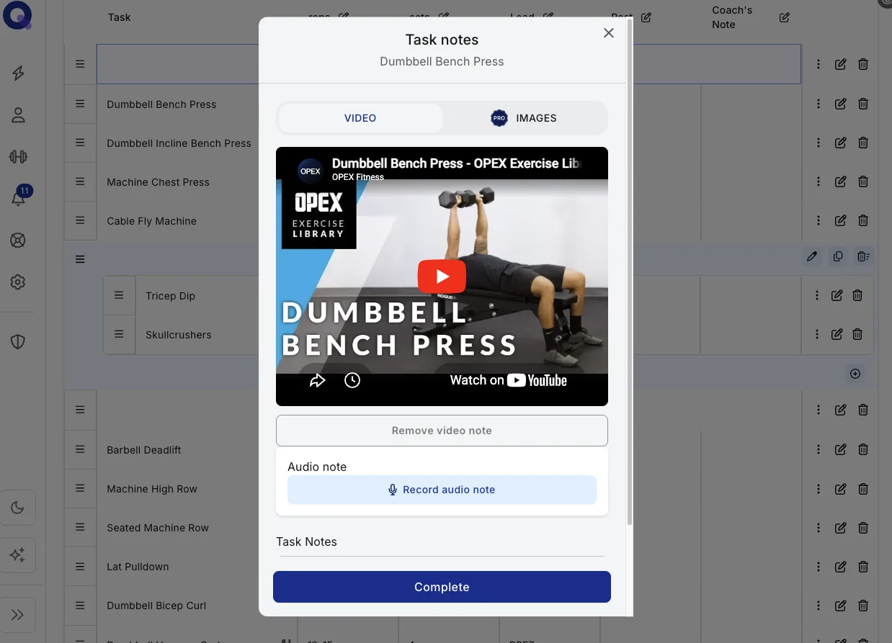The image size is (892, 643).
Task: Edit the Machine High Row task
Action: point(840,489)
